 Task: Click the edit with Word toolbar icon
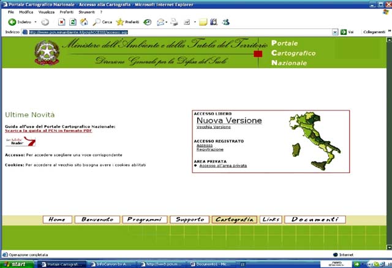point(187,22)
